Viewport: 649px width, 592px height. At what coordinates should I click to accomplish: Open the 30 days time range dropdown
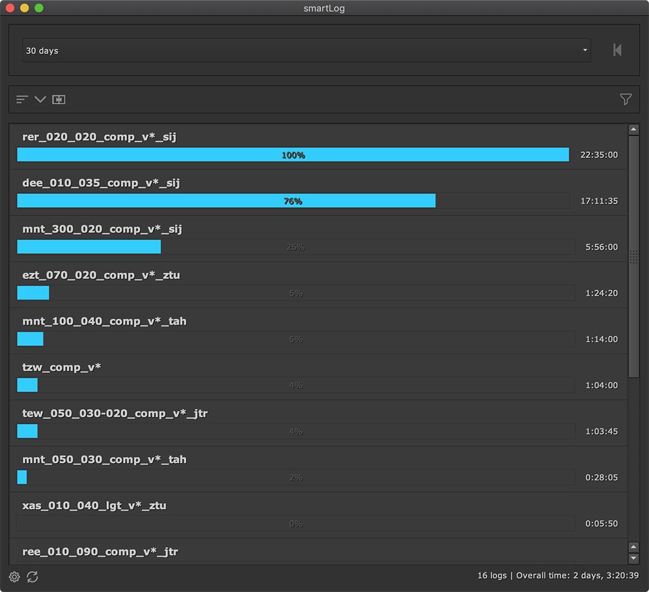(300, 50)
